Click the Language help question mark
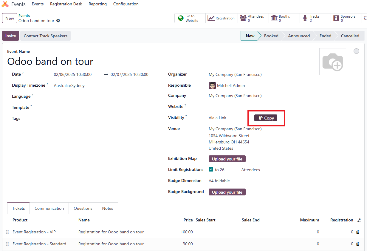 [x=32, y=95]
